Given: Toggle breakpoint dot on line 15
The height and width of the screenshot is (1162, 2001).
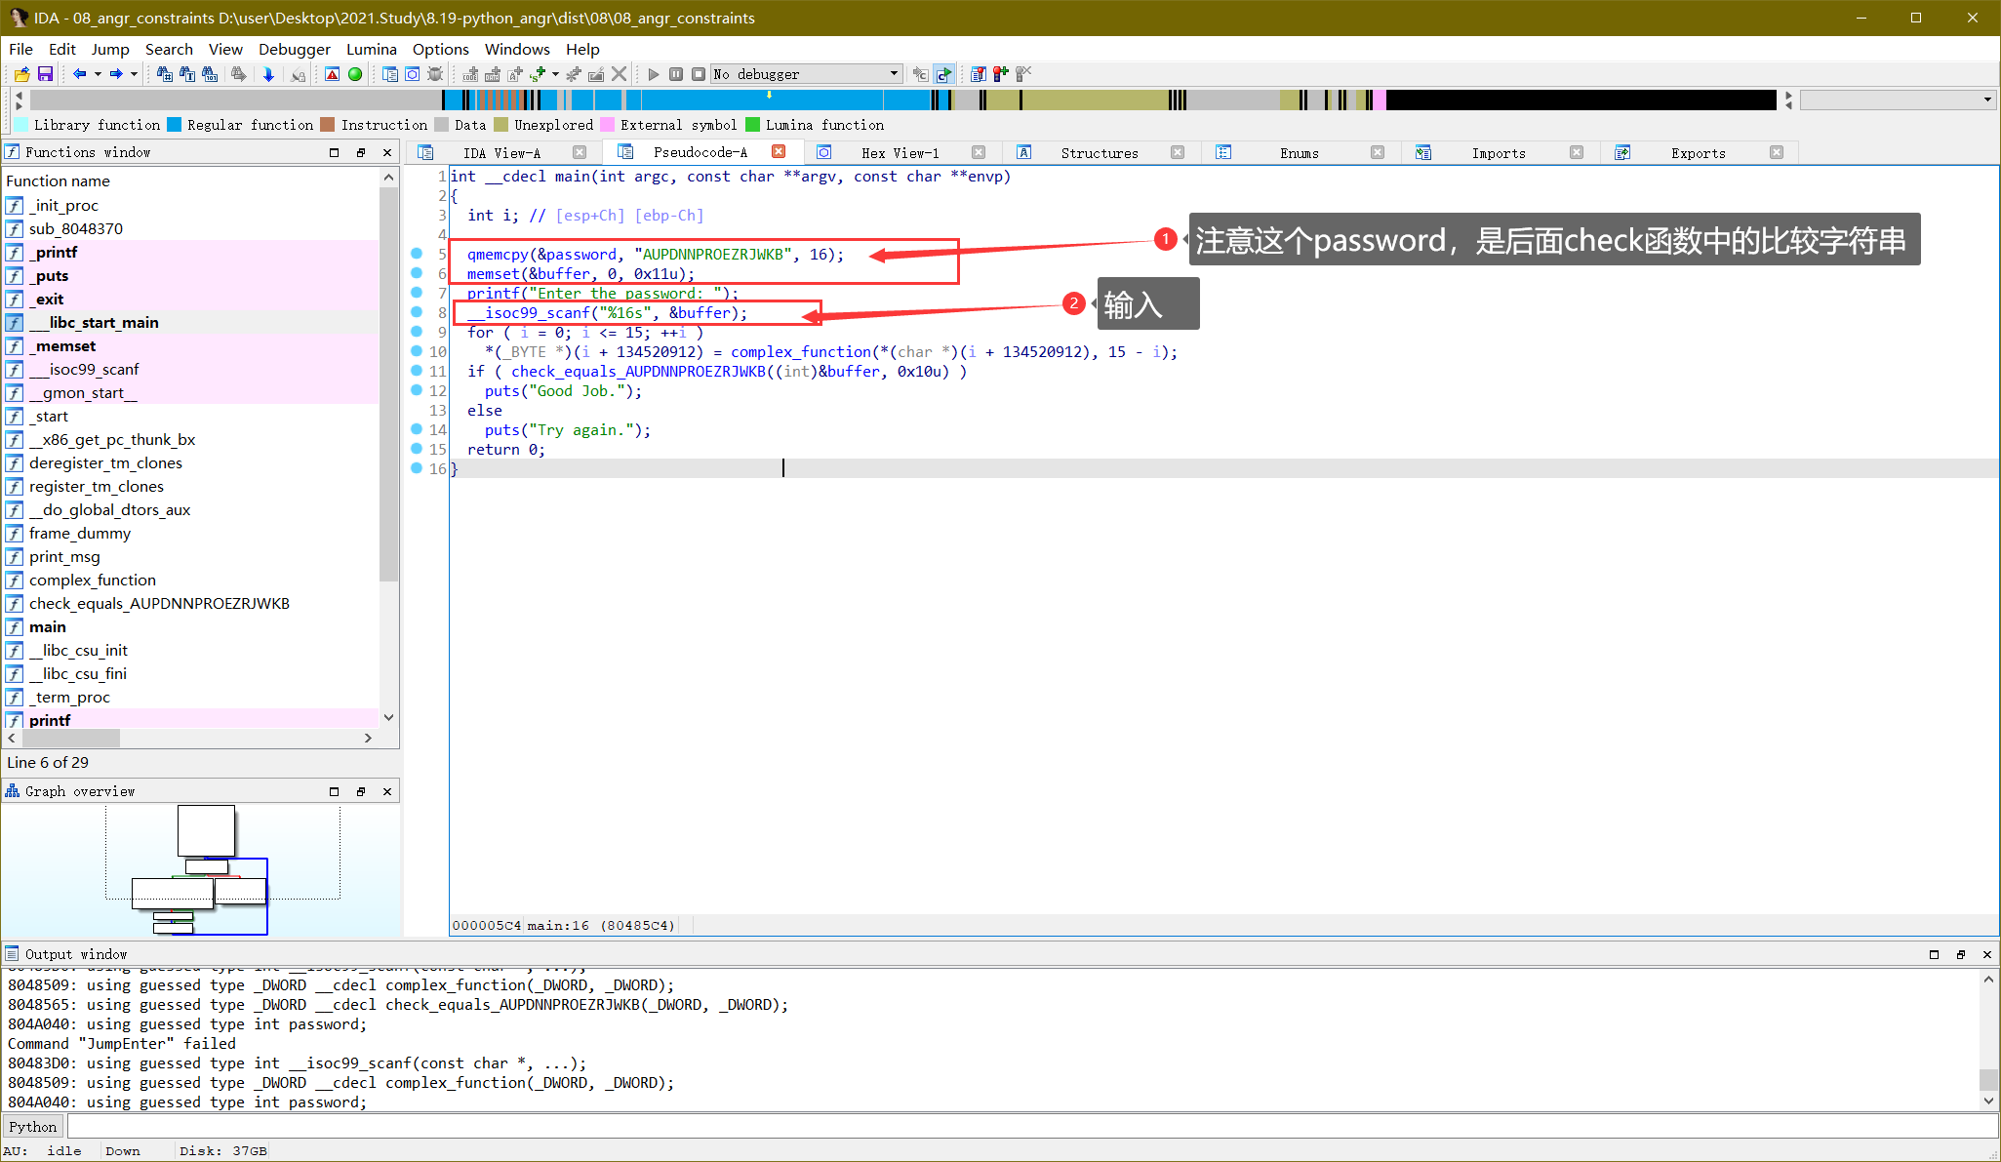Looking at the screenshot, I should pyautogui.click(x=417, y=449).
